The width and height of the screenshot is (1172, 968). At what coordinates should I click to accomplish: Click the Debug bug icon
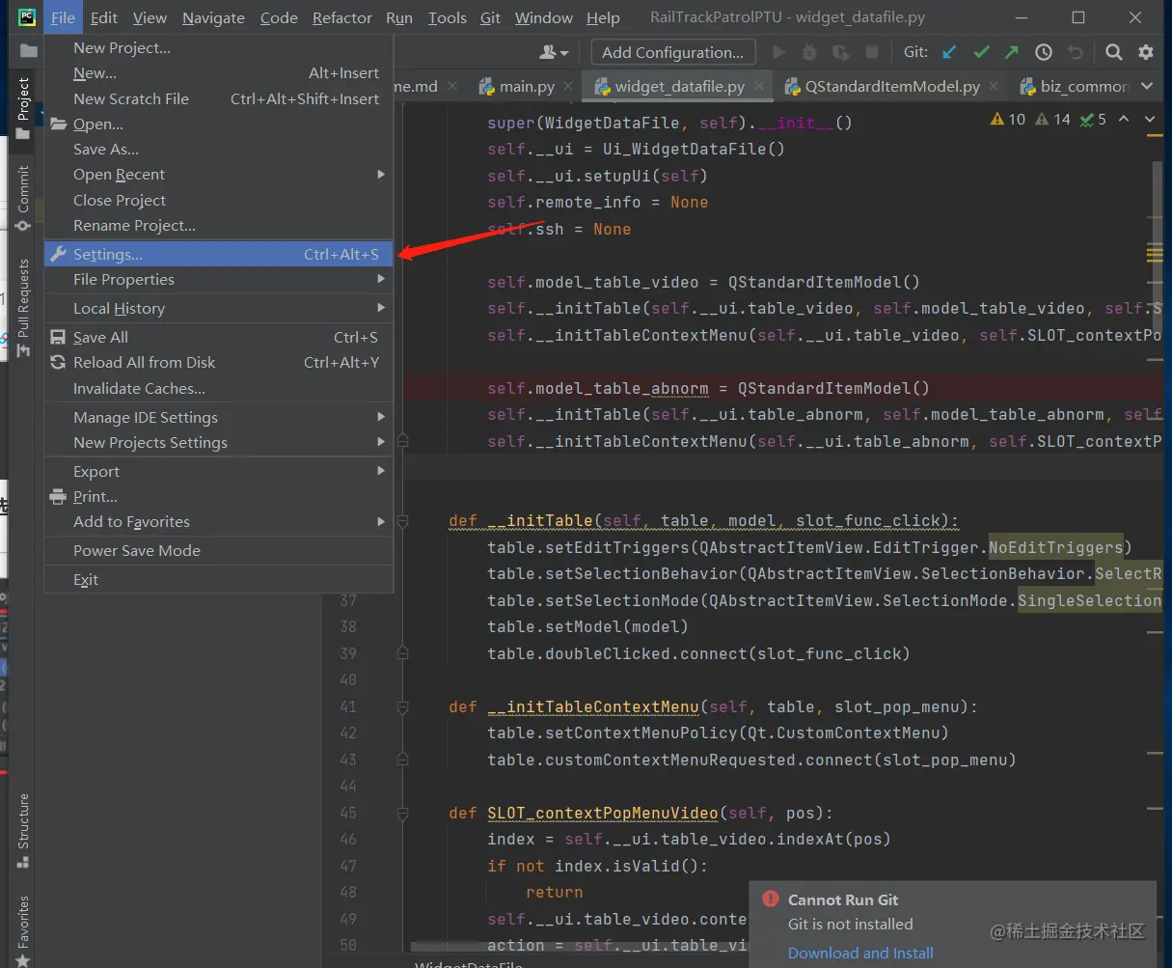[810, 52]
